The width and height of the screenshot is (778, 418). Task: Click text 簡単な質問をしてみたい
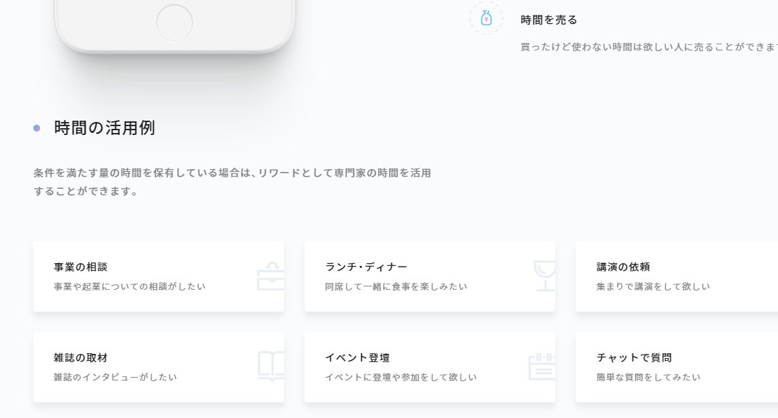point(649,377)
